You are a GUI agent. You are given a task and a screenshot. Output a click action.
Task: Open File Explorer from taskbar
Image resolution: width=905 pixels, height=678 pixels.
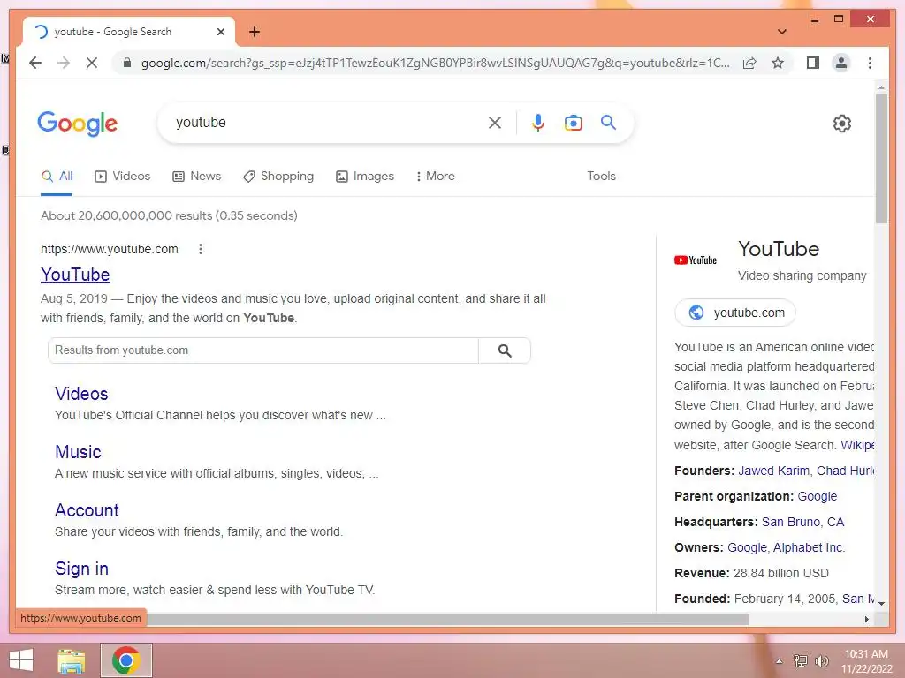(72, 660)
